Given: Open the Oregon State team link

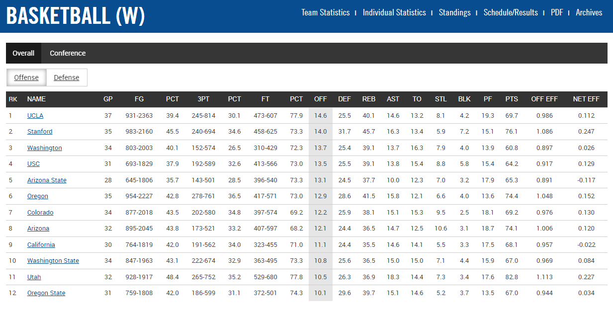Looking at the screenshot, I should [46, 293].
